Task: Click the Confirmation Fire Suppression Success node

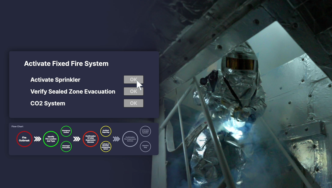Action: [x=130, y=139]
